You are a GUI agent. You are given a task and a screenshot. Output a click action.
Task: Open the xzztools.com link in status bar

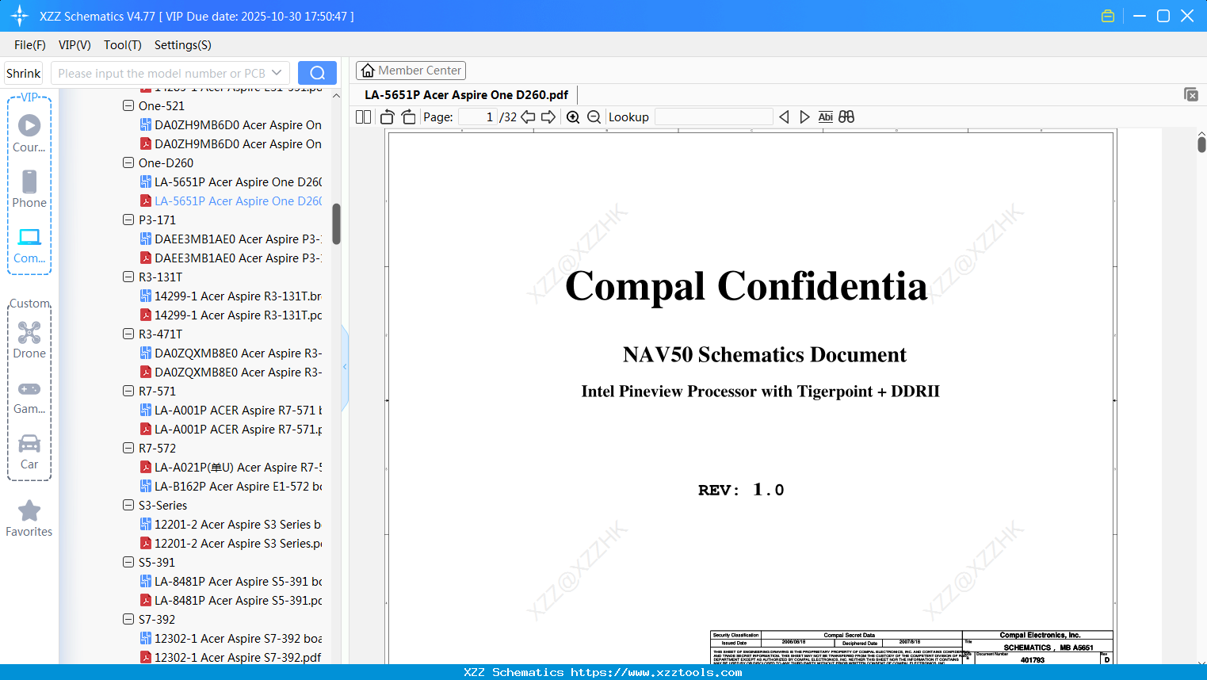pyautogui.click(x=656, y=672)
